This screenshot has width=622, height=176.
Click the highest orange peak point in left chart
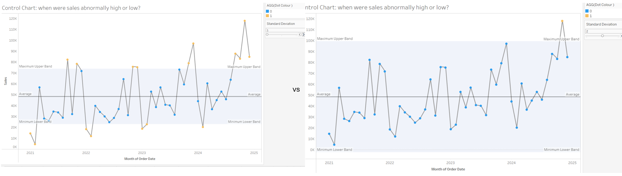click(x=245, y=21)
